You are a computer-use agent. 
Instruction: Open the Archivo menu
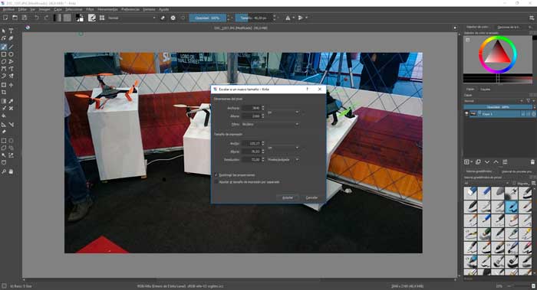(8, 9)
